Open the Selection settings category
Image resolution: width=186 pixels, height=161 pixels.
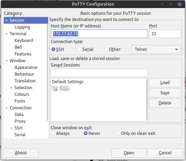[23, 87]
